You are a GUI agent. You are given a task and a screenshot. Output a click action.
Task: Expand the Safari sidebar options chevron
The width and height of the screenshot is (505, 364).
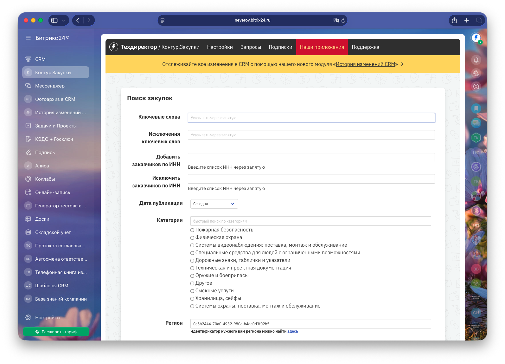click(x=63, y=20)
